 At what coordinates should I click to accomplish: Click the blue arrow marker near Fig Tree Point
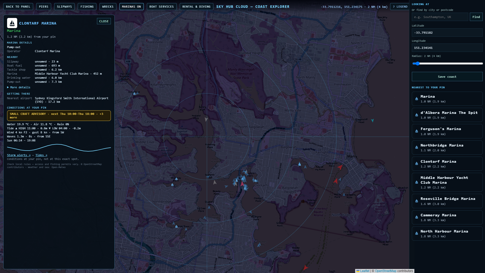point(205,217)
